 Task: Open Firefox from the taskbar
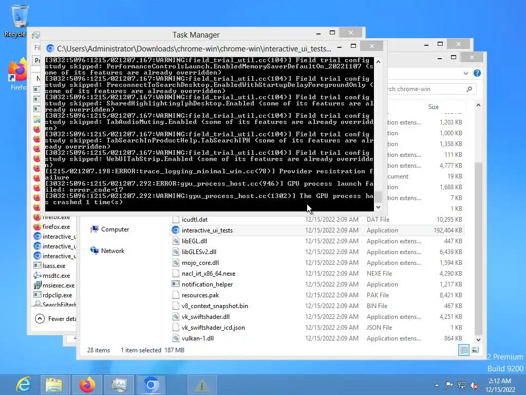point(87,385)
